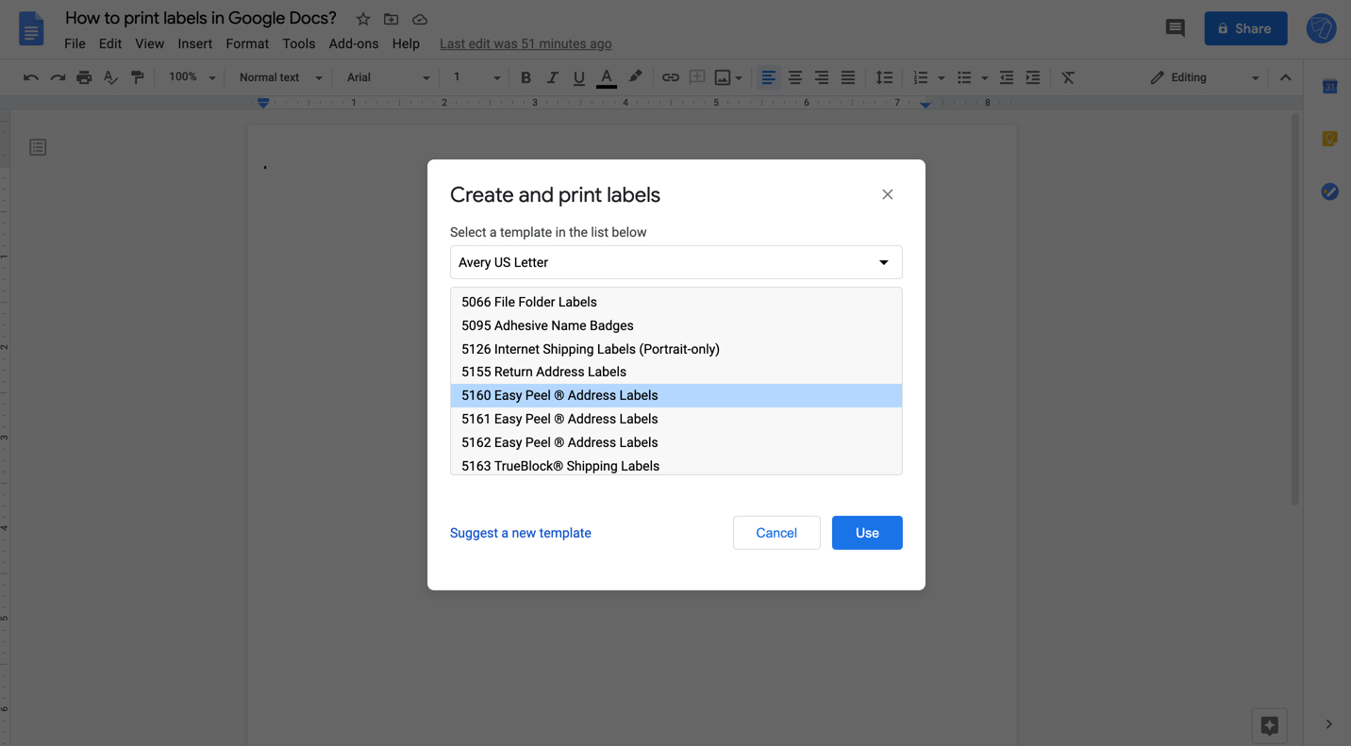Click Suggest a new template link
This screenshot has width=1351, height=746.
click(521, 533)
